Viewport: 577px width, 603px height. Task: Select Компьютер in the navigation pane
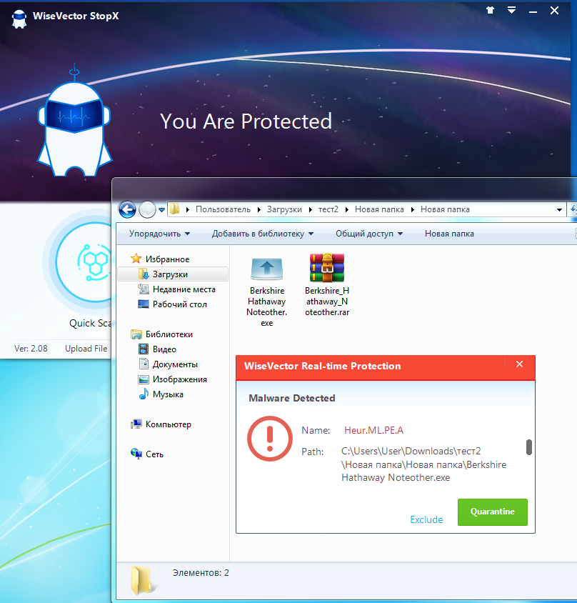pos(168,424)
